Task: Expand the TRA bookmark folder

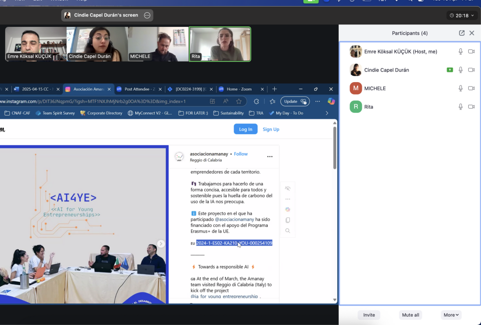Action: coord(256,113)
